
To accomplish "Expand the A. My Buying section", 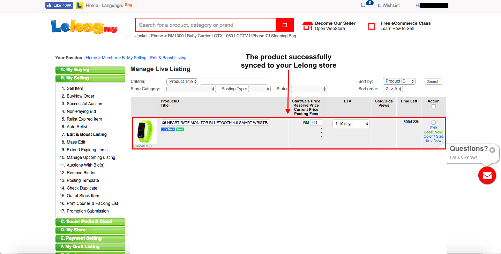I will (90, 70).
